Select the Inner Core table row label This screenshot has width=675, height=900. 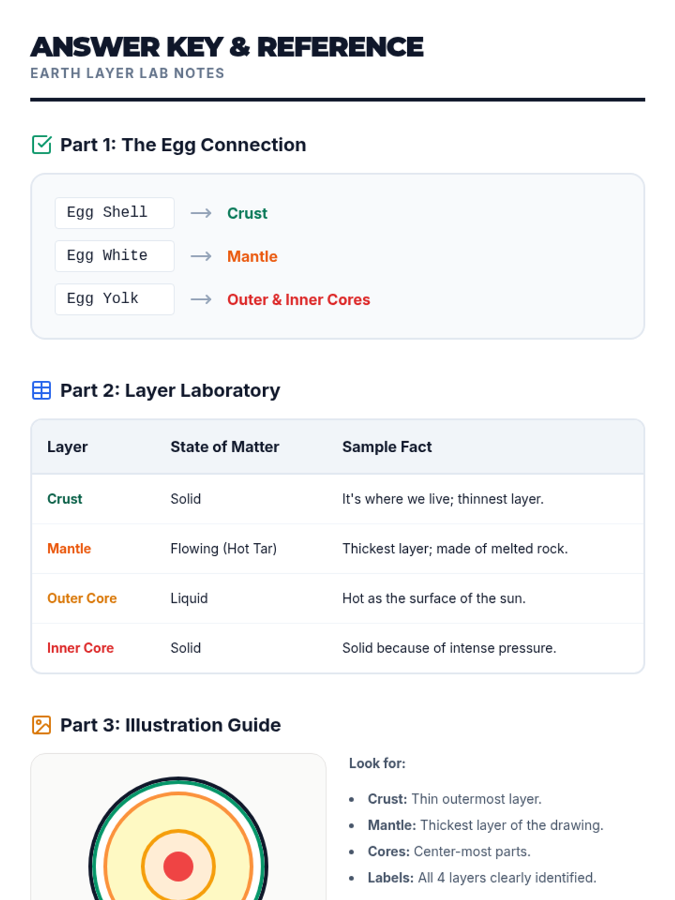(x=80, y=648)
